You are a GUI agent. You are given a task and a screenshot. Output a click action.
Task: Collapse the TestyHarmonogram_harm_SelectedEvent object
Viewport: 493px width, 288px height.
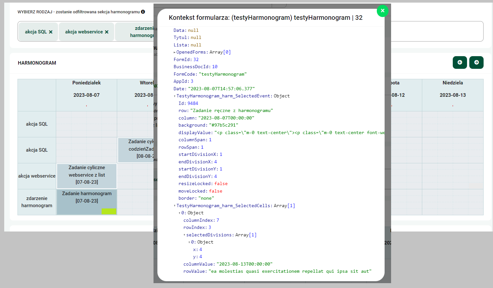coord(175,96)
